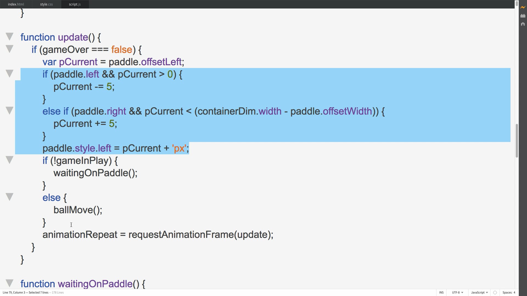The height and width of the screenshot is (296, 527).
Task: Open the Extension Manager brick icon
Action: (x=523, y=16)
